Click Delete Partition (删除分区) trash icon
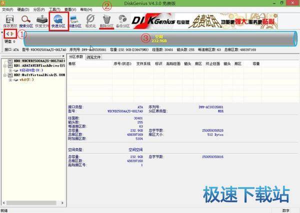300x213 pixels. 106,21
